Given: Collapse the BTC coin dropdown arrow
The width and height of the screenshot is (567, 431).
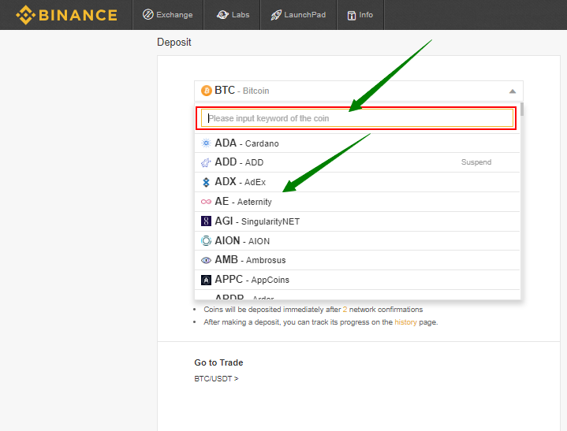Looking at the screenshot, I should point(512,91).
